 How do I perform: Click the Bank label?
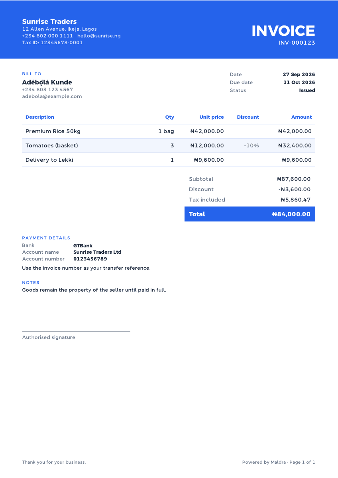coord(28,245)
